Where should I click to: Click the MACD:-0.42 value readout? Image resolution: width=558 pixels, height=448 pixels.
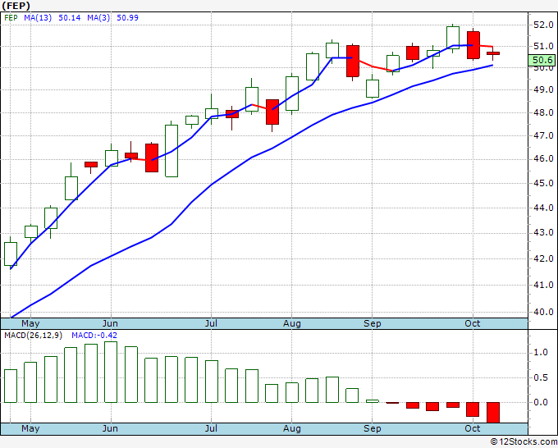click(94, 336)
